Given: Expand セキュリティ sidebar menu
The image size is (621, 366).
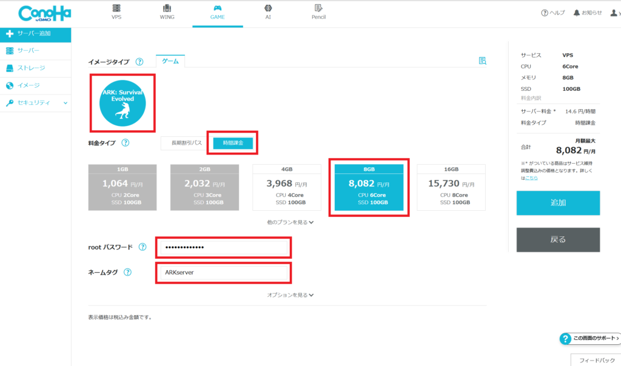Looking at the screenshot, I should [35, 103].
